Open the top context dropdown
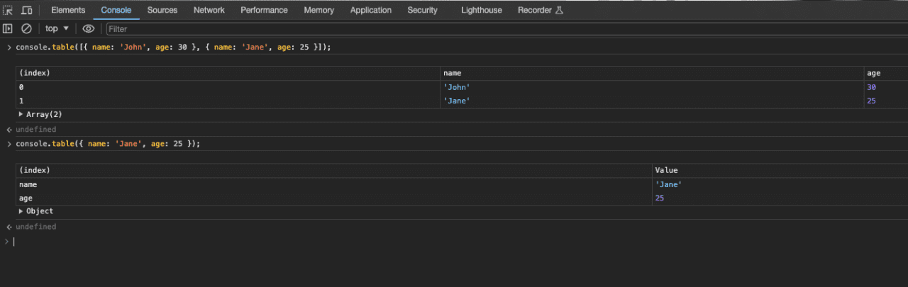Viewport: 908px width, 287px height. pos(57,28)
